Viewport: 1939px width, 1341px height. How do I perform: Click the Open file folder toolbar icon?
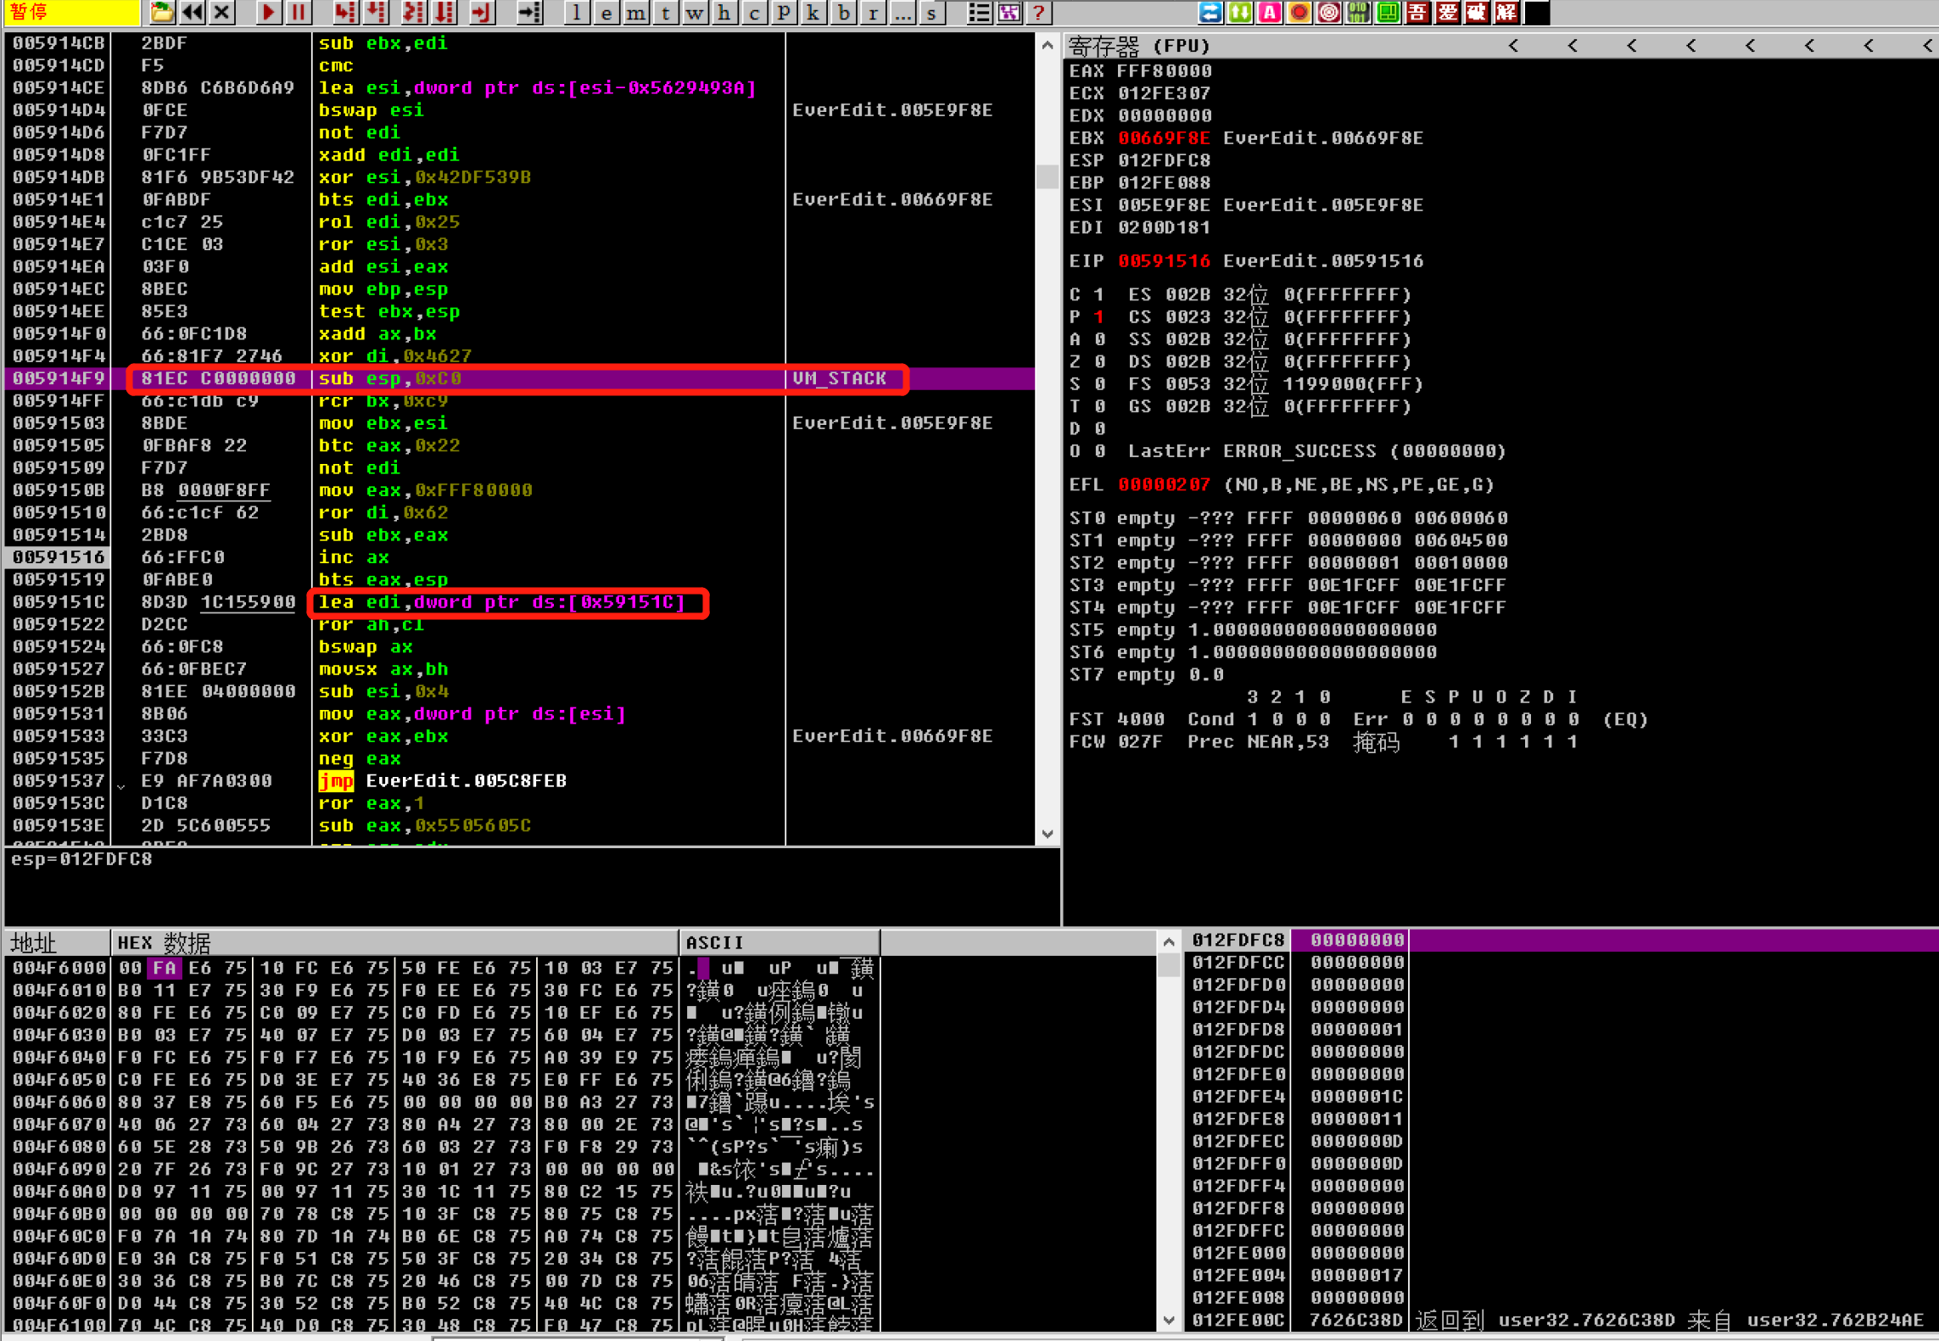(161, 12)
